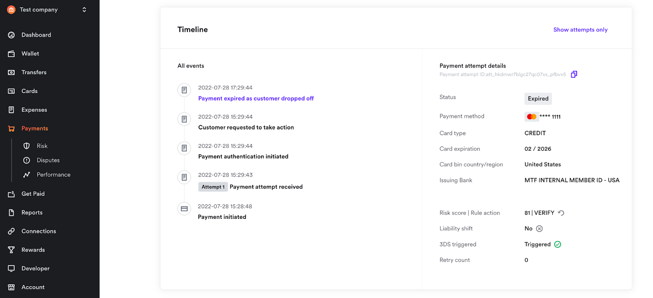Image resolution: width=653 pixels, height=298 pixels.
Task: Expand the Test company switcher
Action: (84, 9)
